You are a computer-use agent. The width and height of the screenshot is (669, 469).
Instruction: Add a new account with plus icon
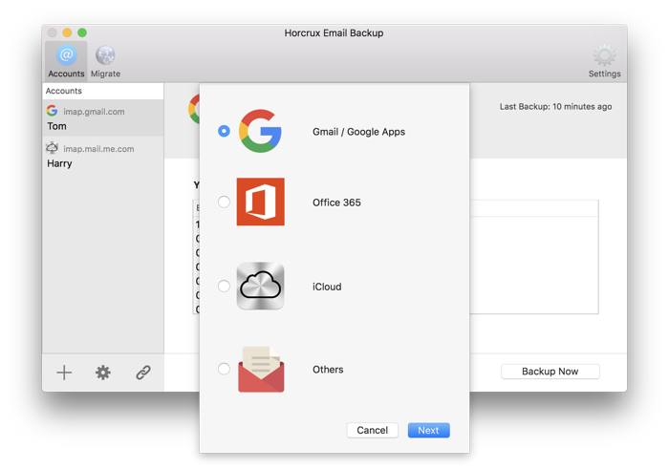tap(64, 373)
